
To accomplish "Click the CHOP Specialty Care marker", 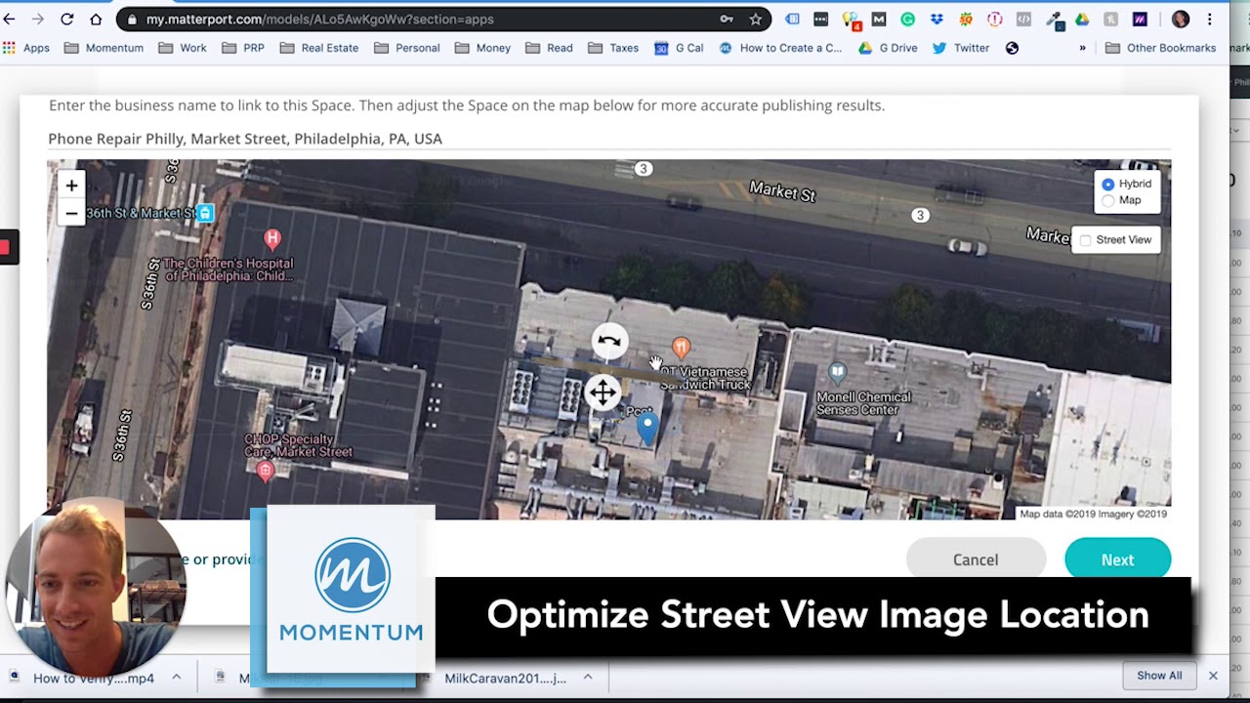I will coord(265,473).
